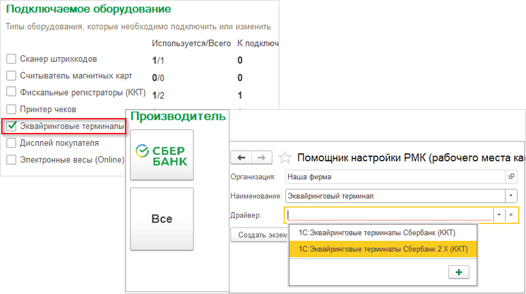
Task: Click the Подключаемое оборудование heading
Action: click(x=89, y=9)
